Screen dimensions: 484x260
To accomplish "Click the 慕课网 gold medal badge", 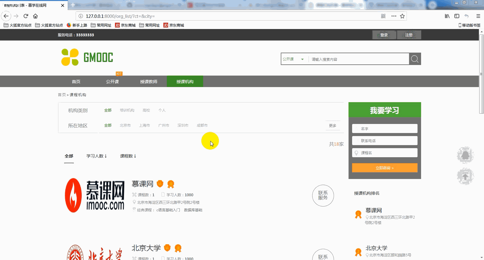I will pyautogui.click(x=171, y=184).
